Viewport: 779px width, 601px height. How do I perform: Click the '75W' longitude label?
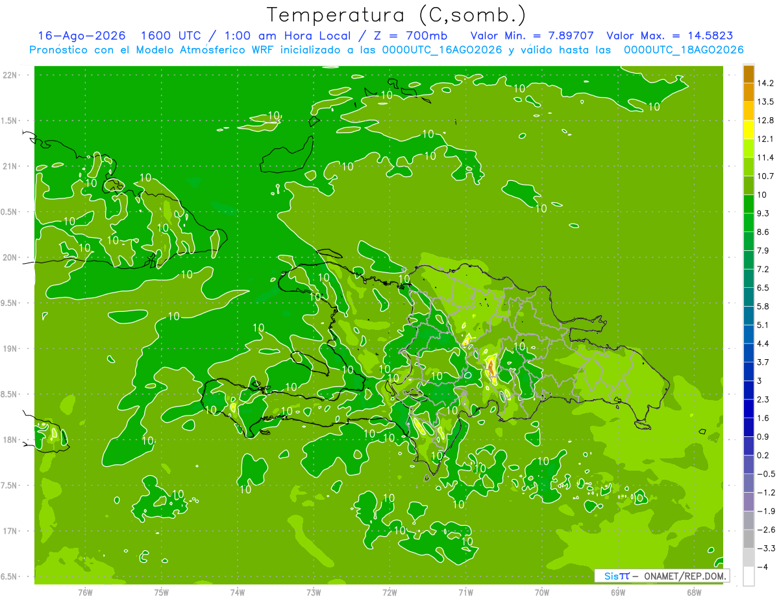point(161,592)
